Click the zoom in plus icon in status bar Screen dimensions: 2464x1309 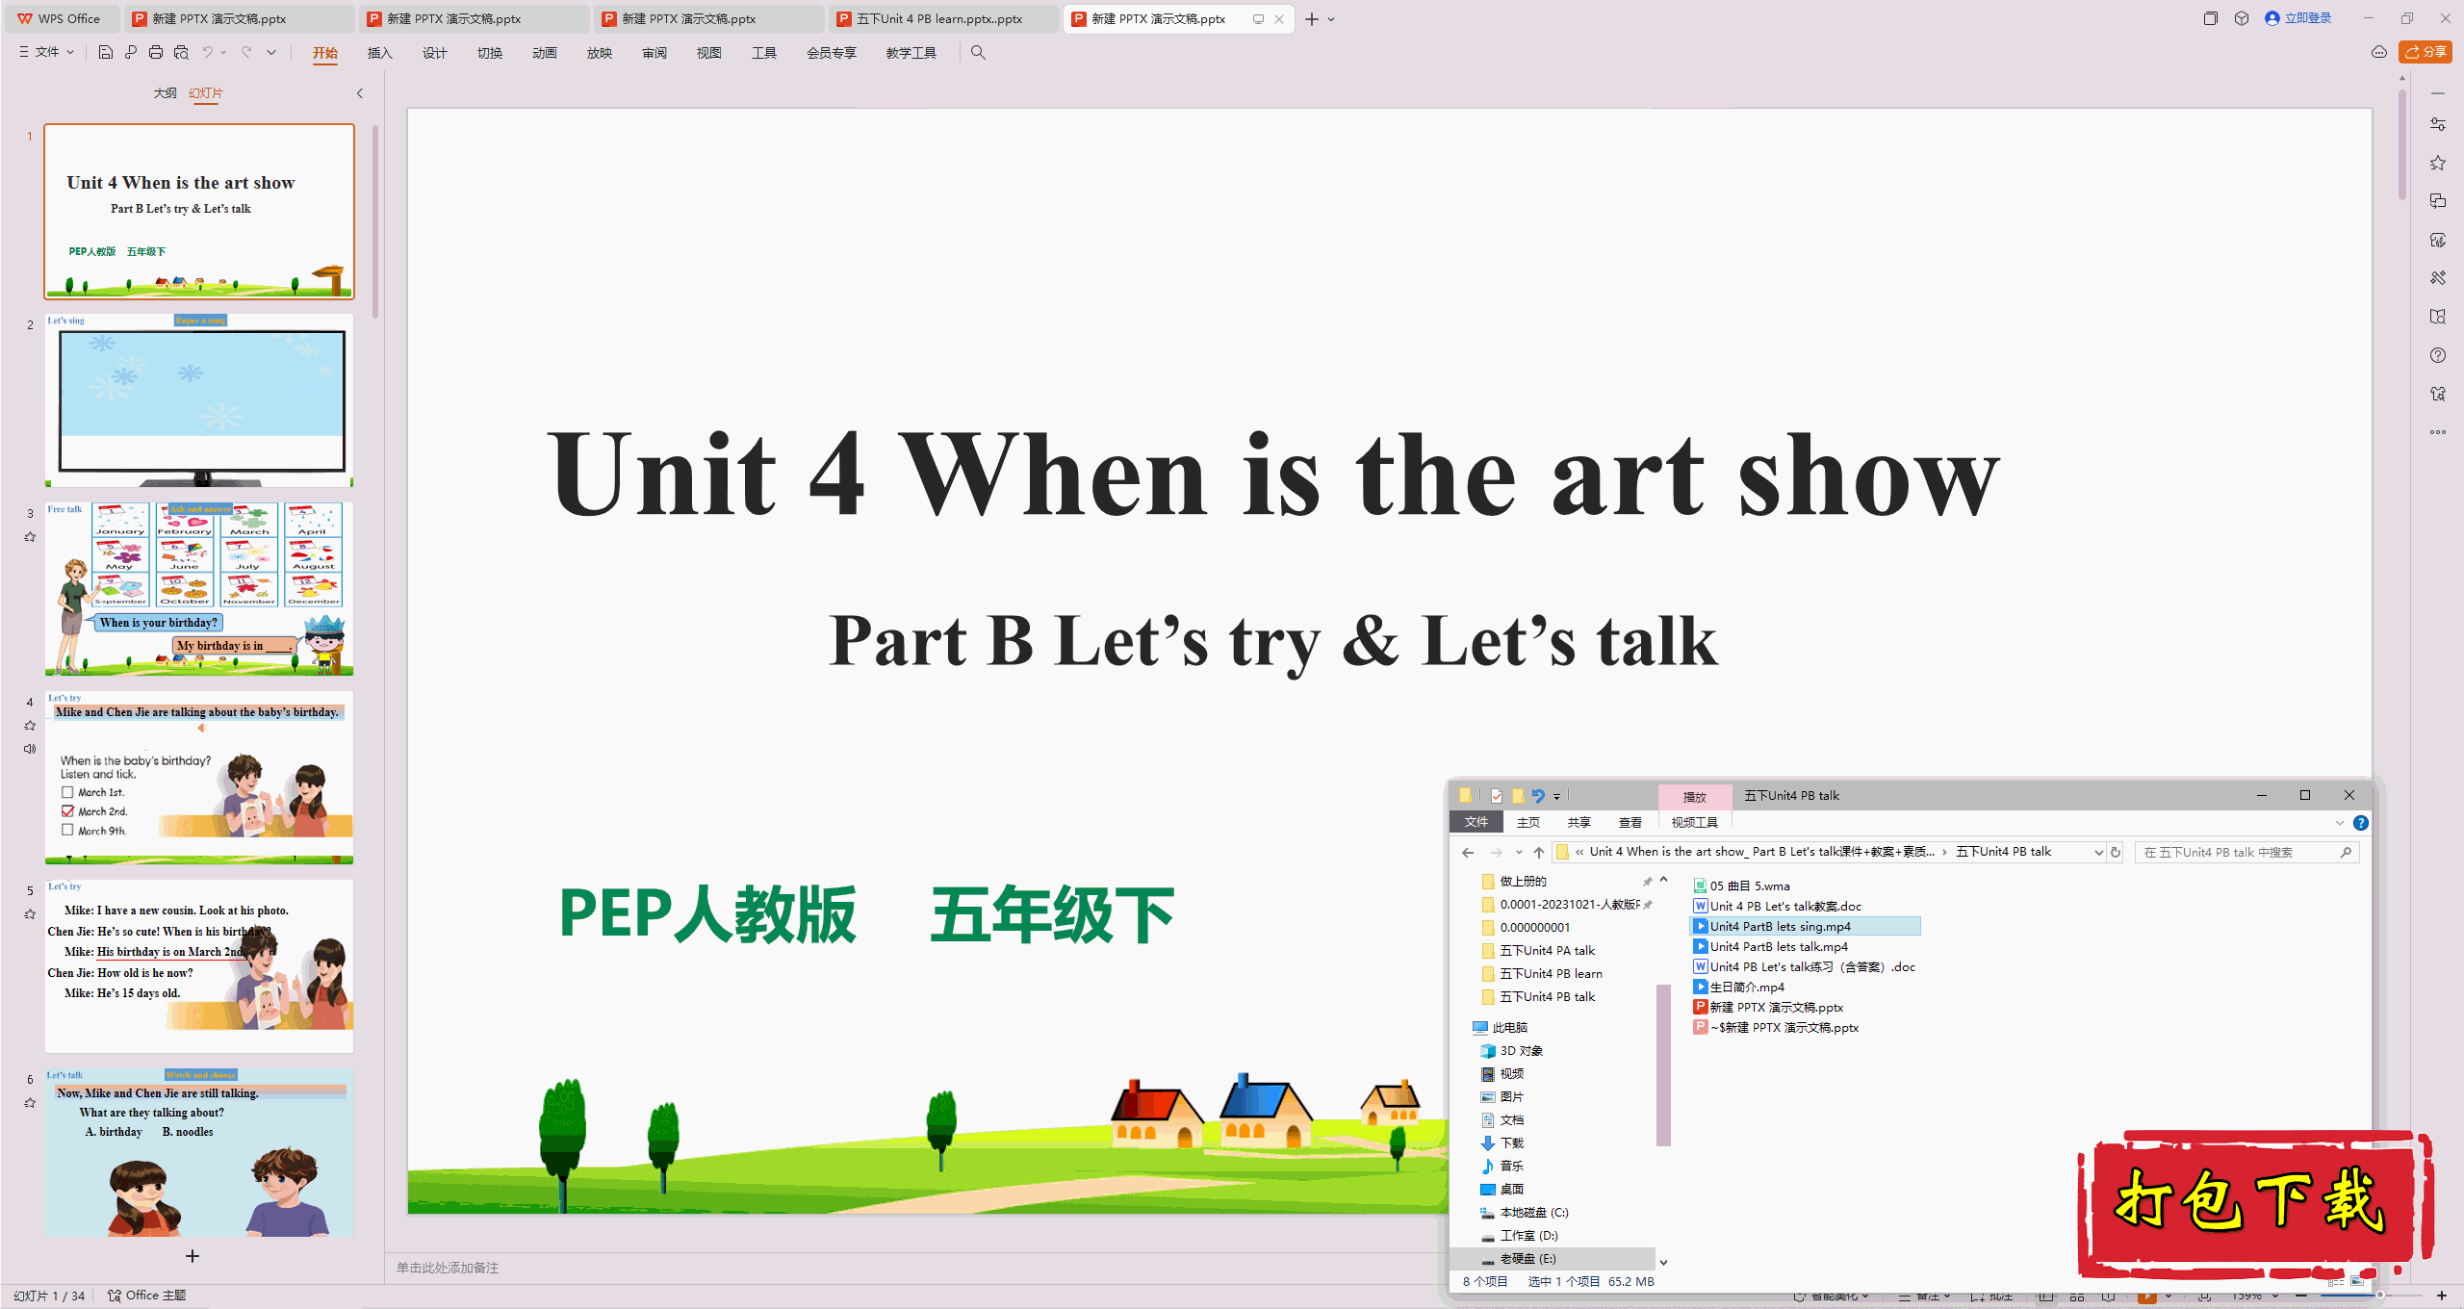point(2442,1296)
